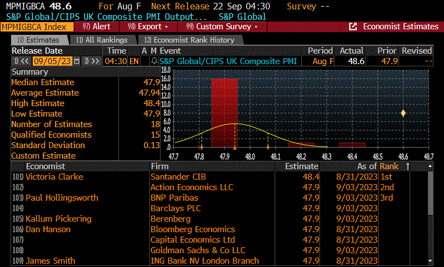Viewport: 444px width, 267px height.
Task: Click the Actual value 48.6 cell
Action: (x=350, y=61)
